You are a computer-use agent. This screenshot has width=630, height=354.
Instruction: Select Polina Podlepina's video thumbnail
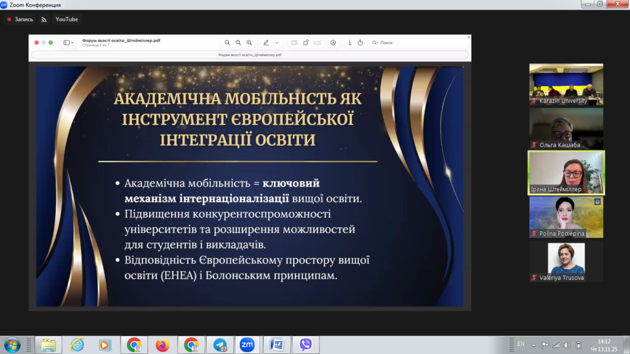pyautogui.click(x=566, y=217)
